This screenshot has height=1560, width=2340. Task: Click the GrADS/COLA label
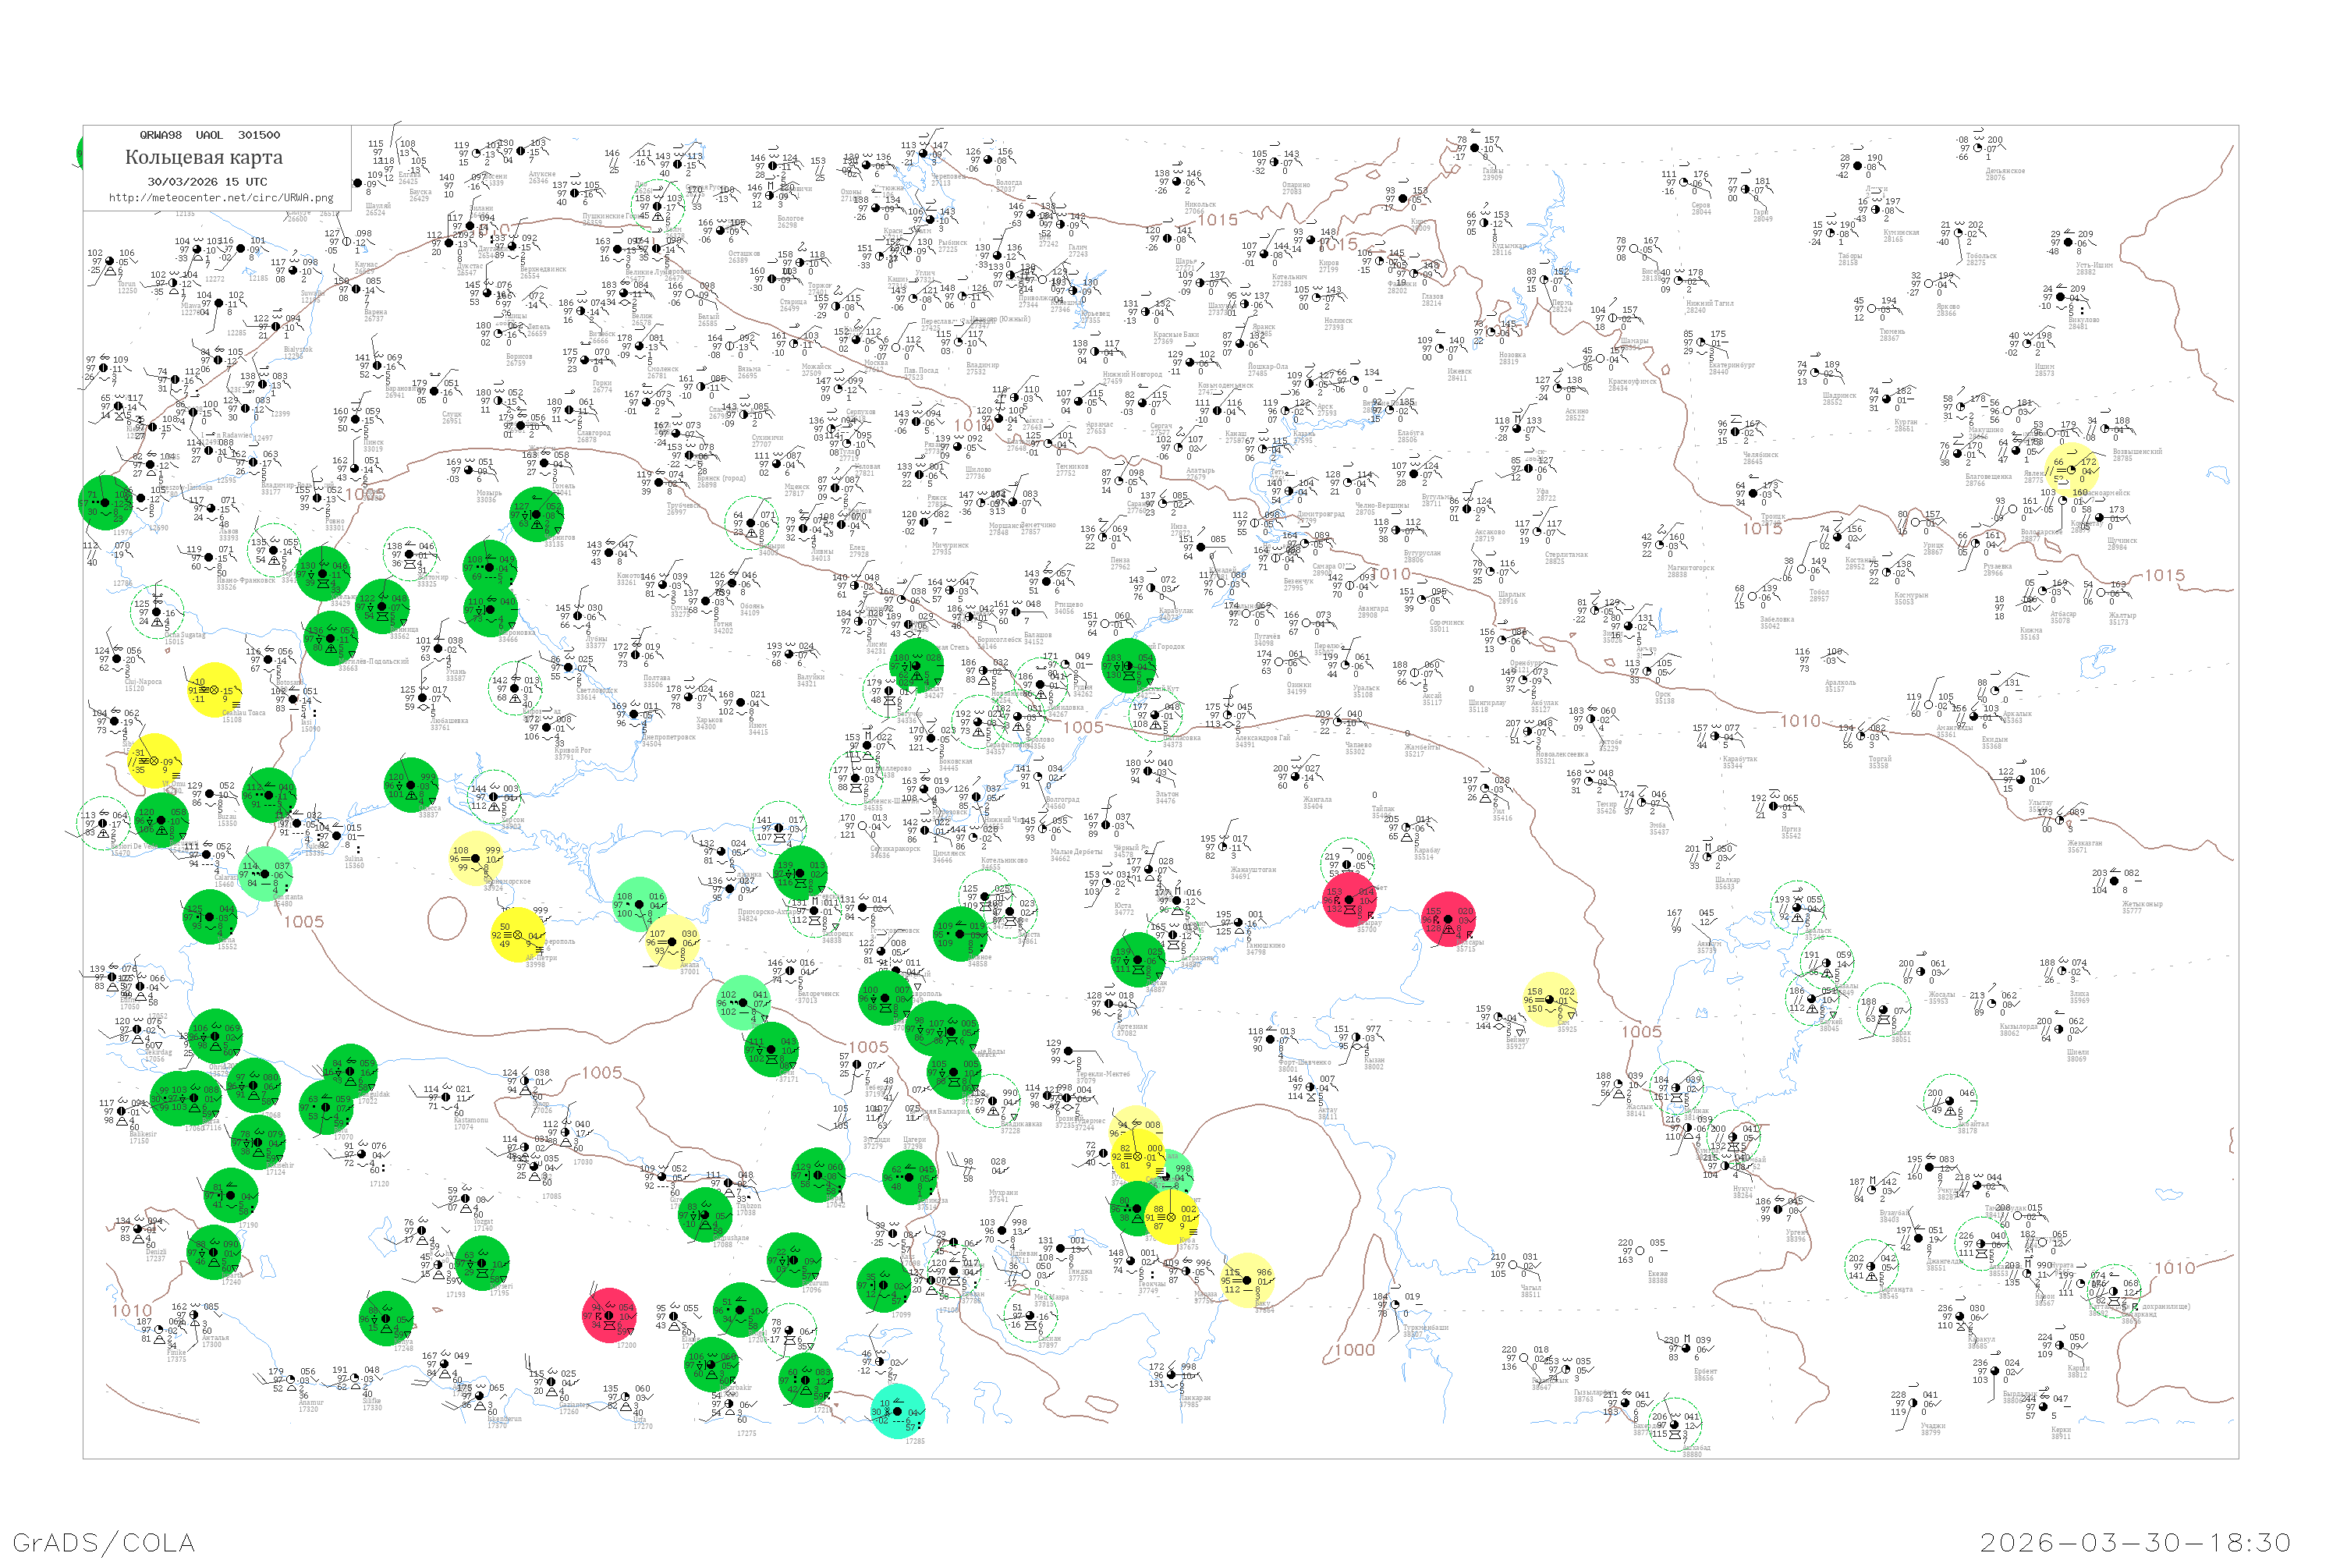tap(104, 1542)
